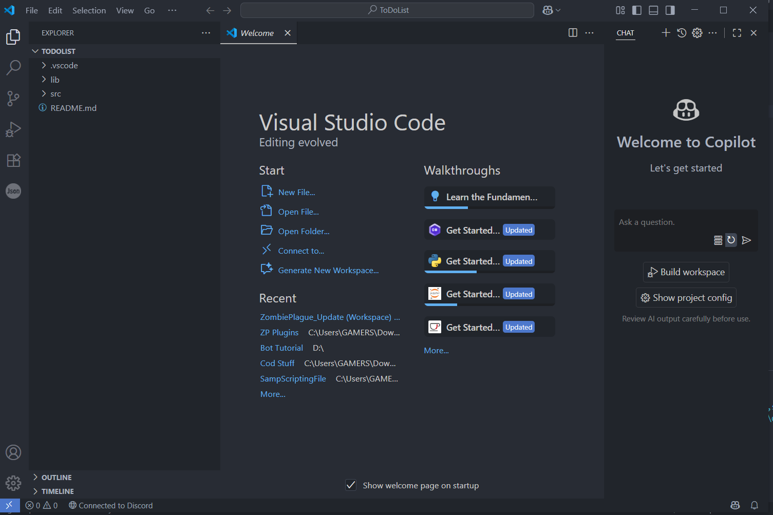Open the Python Get Started walkthrough
Screen dimensions: 773x515
pos(489,261)
